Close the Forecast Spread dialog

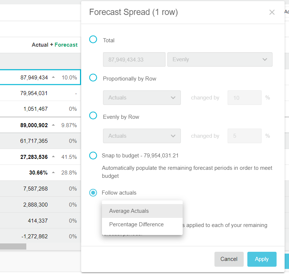272,12
